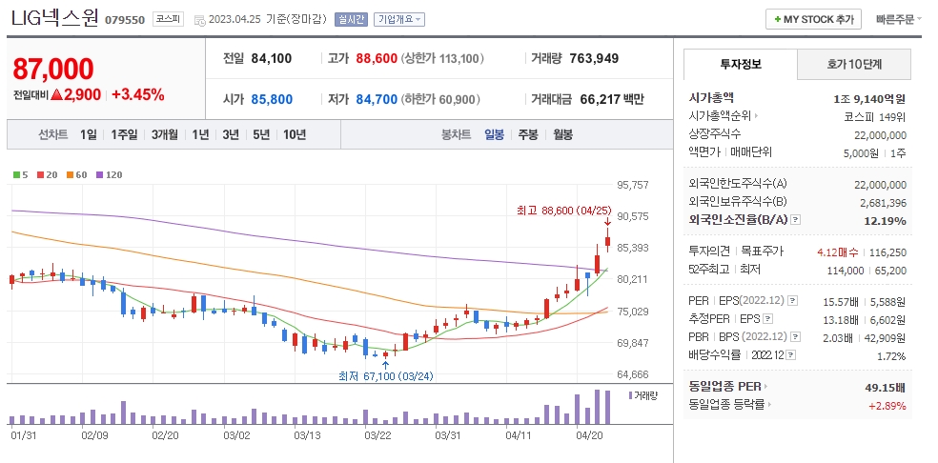938x463 pixels.
Task: Select 3년 line chart period
Action: (x=231, y=134)
